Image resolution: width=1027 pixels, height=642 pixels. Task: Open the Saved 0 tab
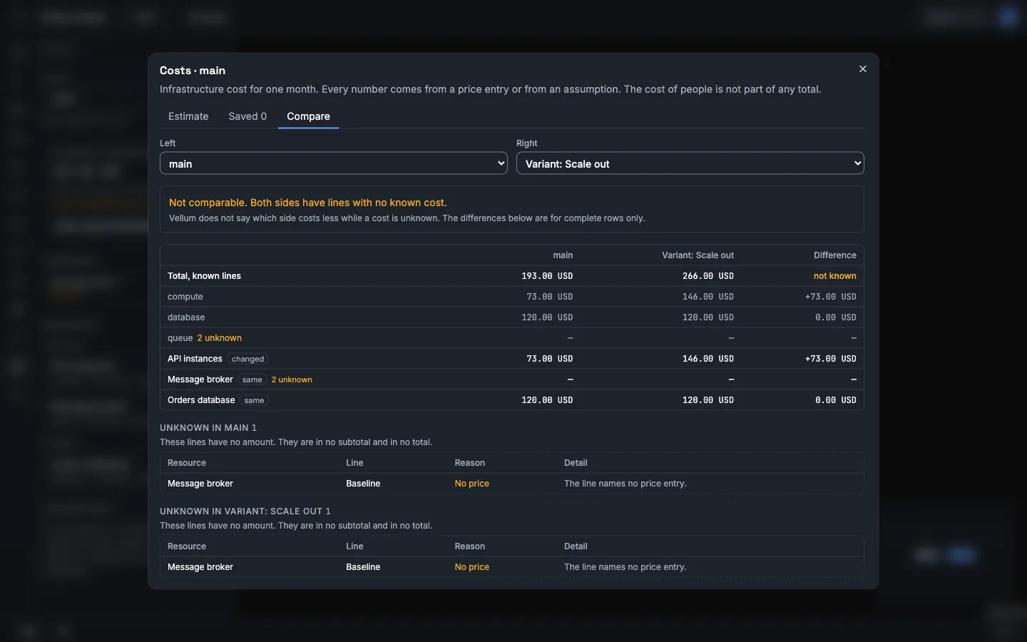click(x=247, y=116)
